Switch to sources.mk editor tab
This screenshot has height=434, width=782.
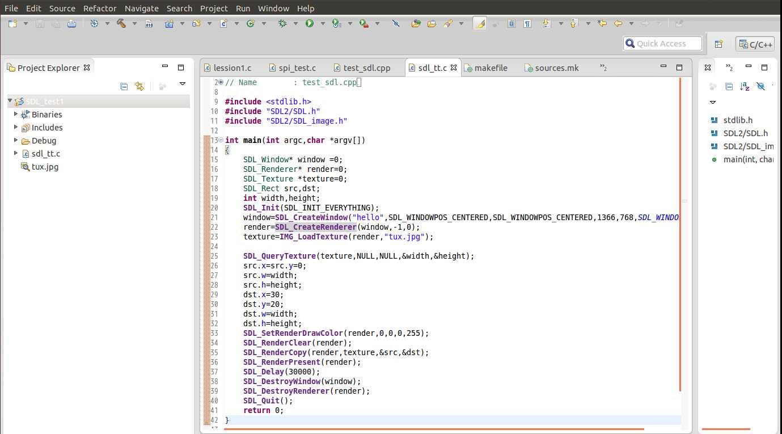point(552,68)
